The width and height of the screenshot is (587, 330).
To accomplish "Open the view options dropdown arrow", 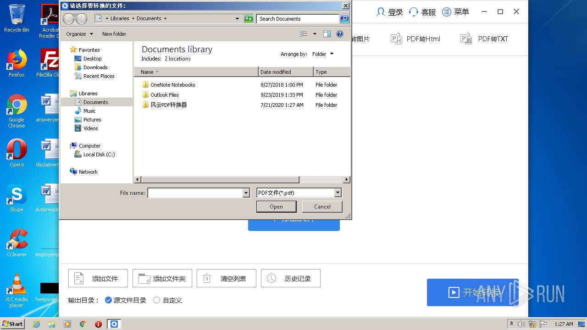I will 315,34.
